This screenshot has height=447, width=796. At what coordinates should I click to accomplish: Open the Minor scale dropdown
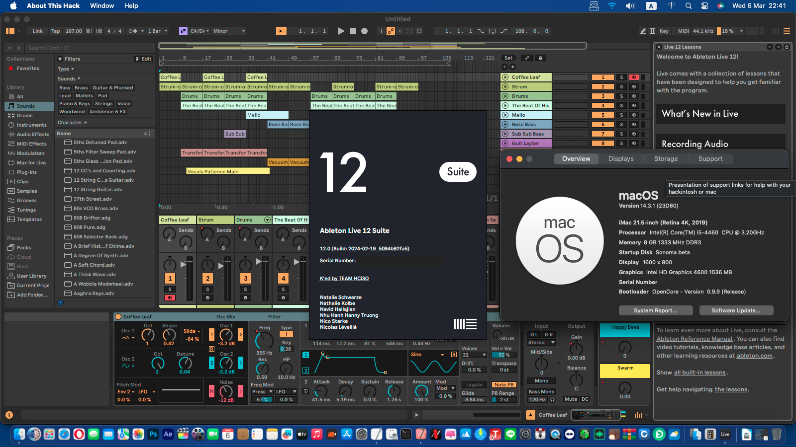[229, 31]
